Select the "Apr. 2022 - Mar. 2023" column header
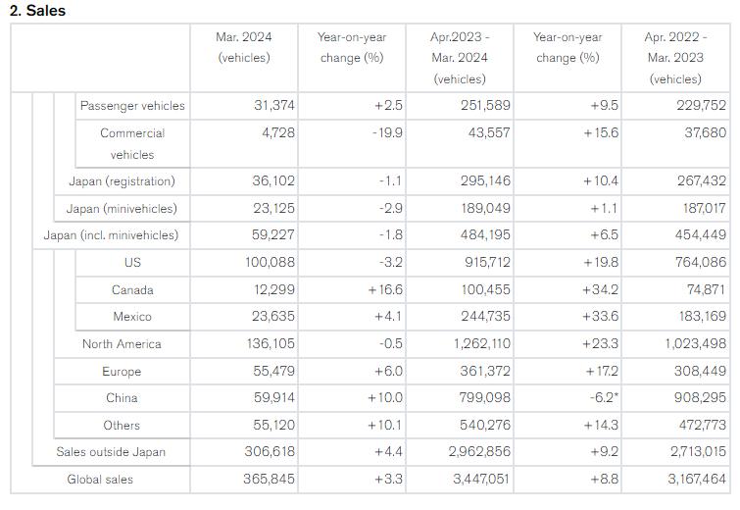Screen dimensions: 740x510 pyautogui.click(x=675, y=57)
